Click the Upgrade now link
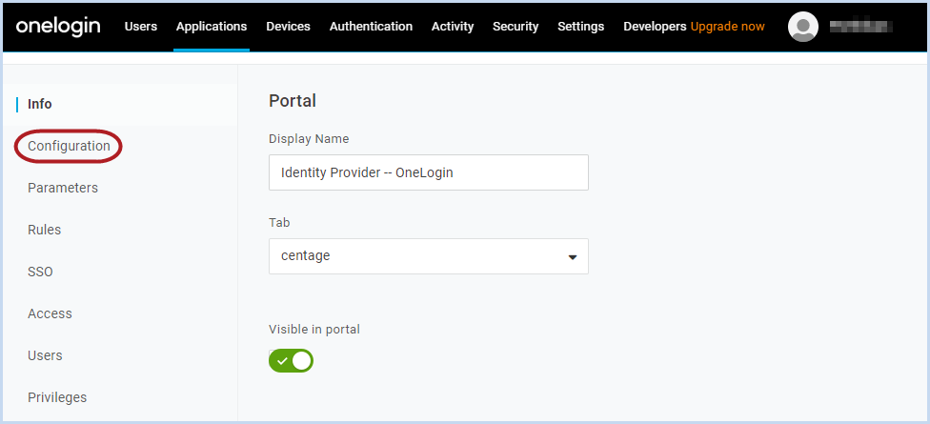930x424 pixels. click(x=727, y=27)
